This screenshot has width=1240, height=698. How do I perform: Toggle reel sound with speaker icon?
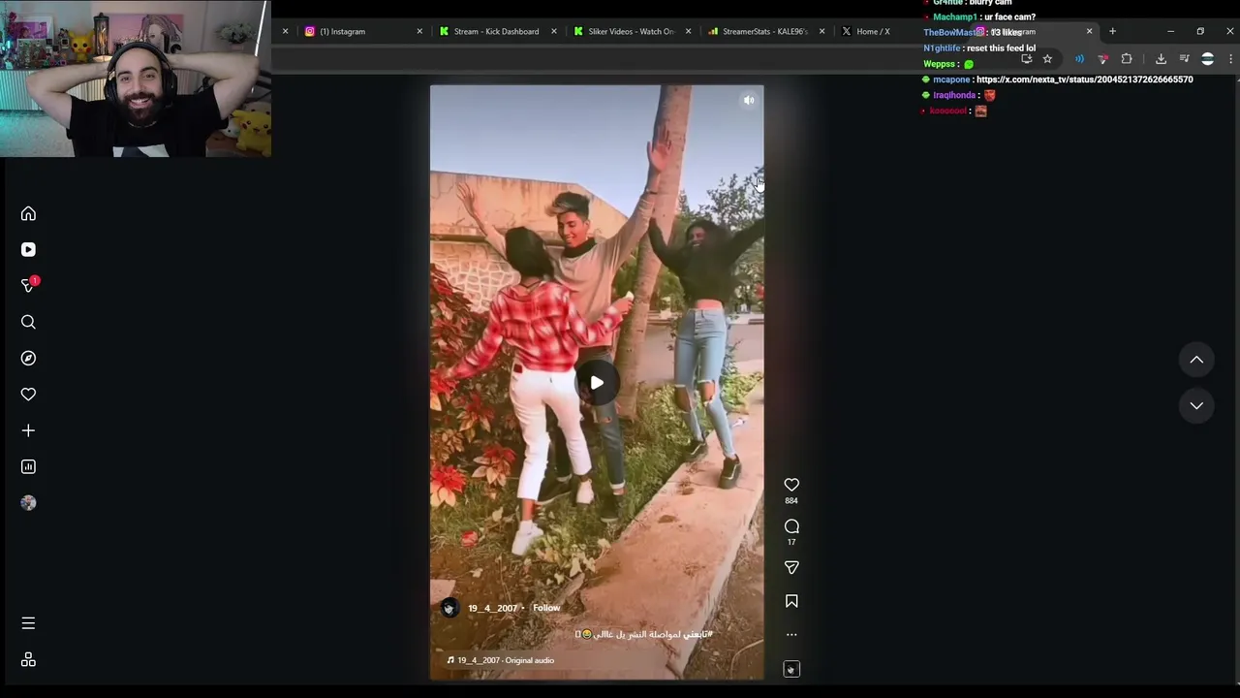pos(749,100)
